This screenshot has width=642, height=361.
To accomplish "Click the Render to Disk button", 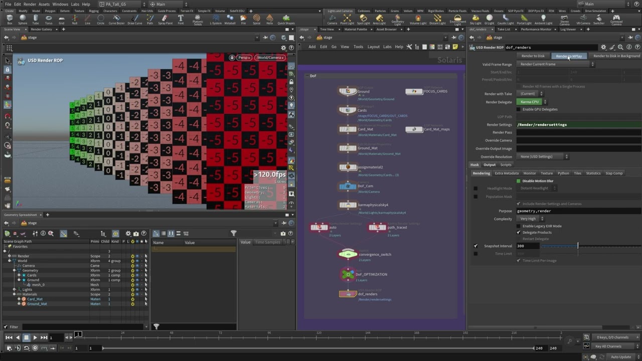I will [x=533, y=56].
